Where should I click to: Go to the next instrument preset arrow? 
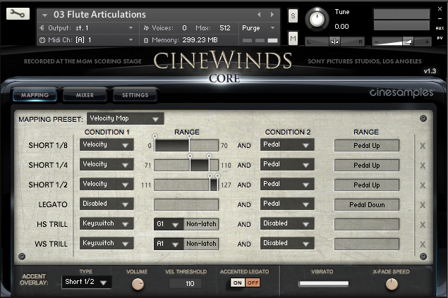(x=272, y=14)
